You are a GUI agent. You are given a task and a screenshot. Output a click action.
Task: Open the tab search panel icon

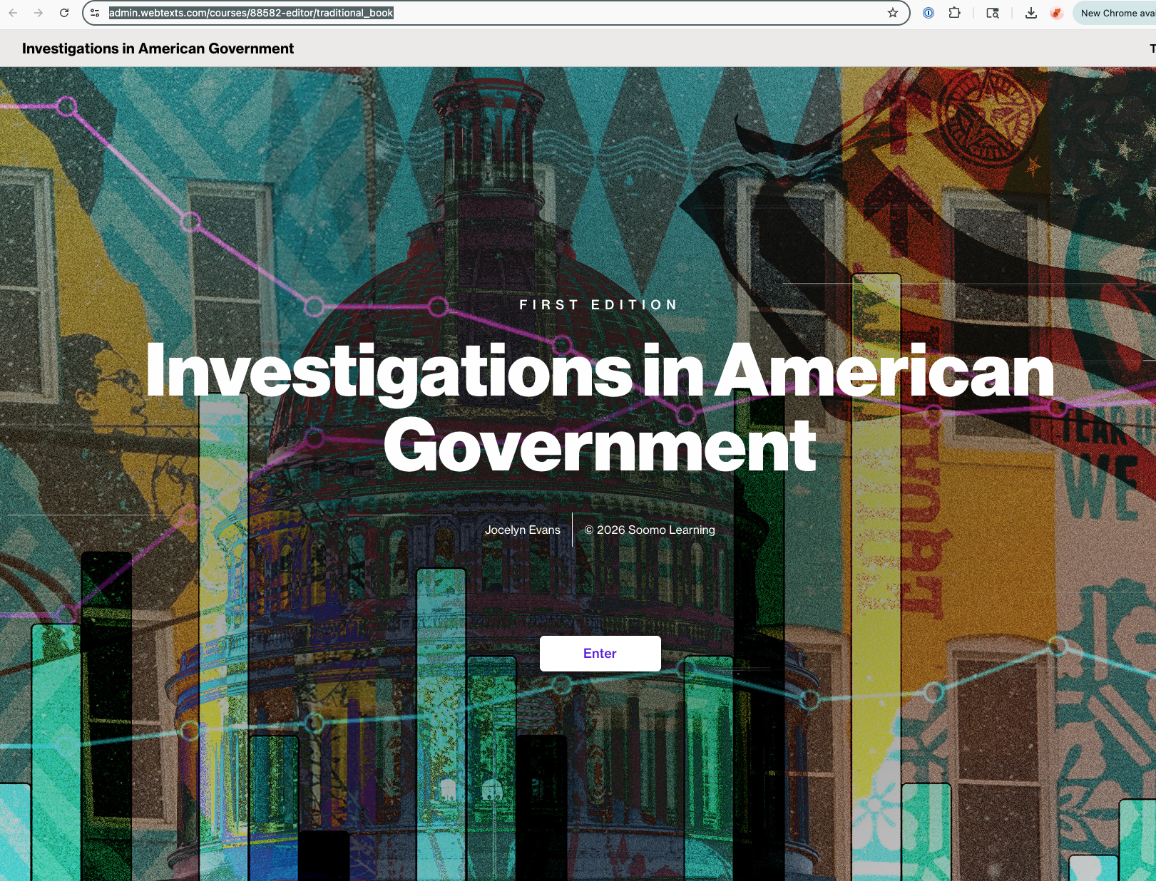[992, 12]
